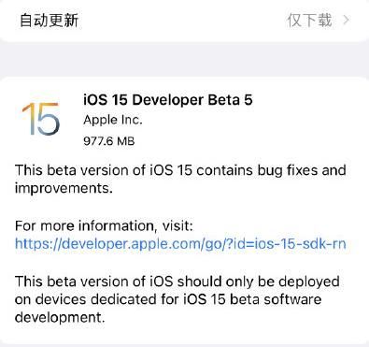Tap the "Developer Beta 5" heading portion

click(x=192, y=100)
